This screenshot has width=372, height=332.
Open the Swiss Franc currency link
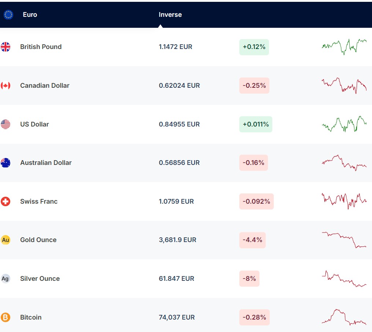click(39, 201)
